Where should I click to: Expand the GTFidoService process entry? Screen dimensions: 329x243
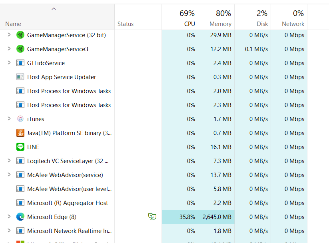pos(9,63)
